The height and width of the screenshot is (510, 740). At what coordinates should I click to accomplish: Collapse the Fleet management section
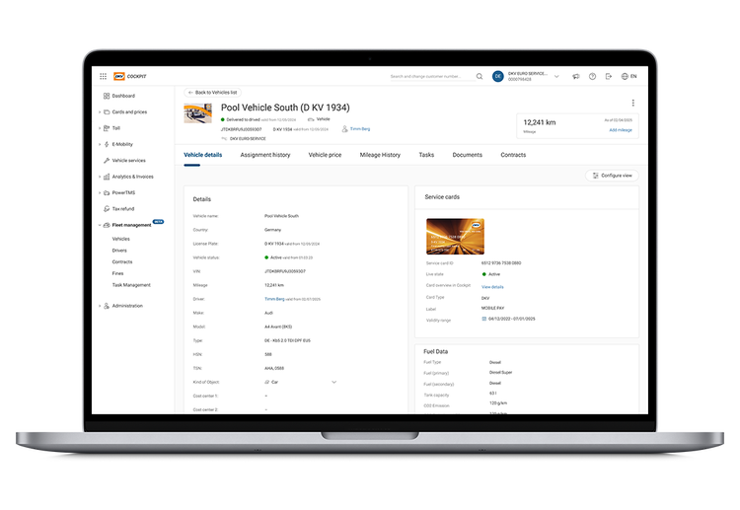coord(99,225)
